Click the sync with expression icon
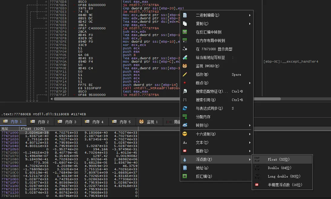This screenshot has width=331, height=199. tap(185, 108)
